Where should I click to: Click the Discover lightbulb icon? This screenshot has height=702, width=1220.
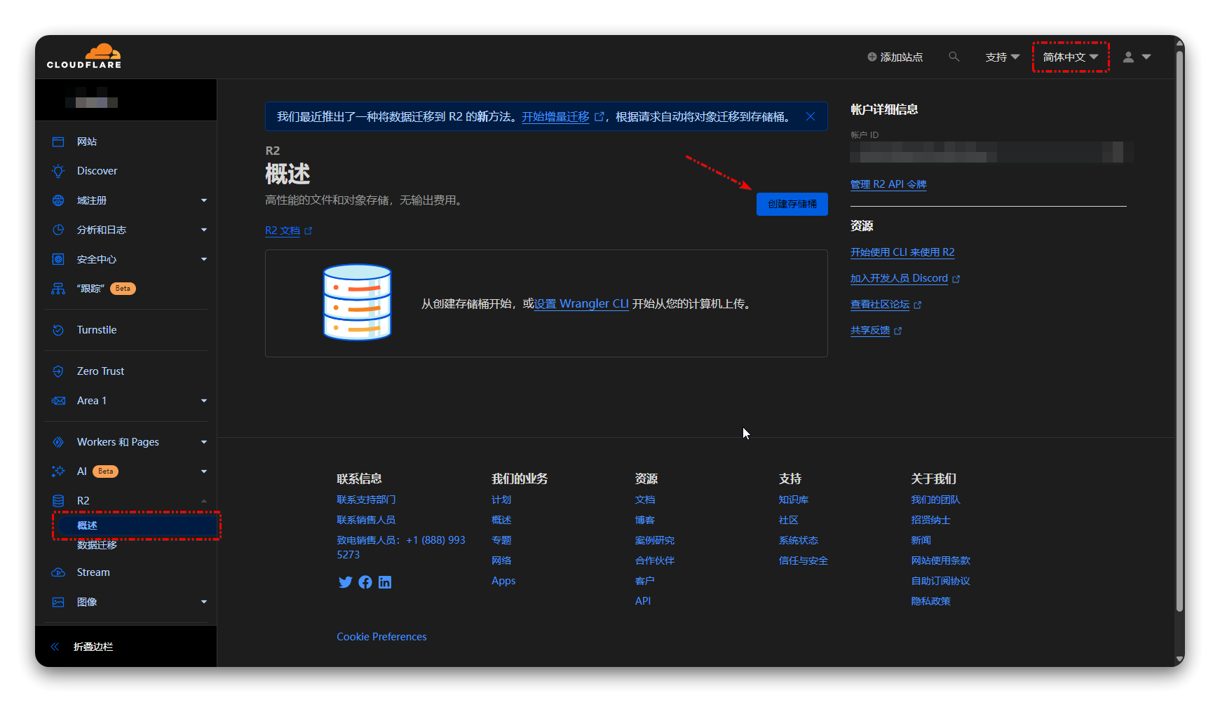pos(58,171)
